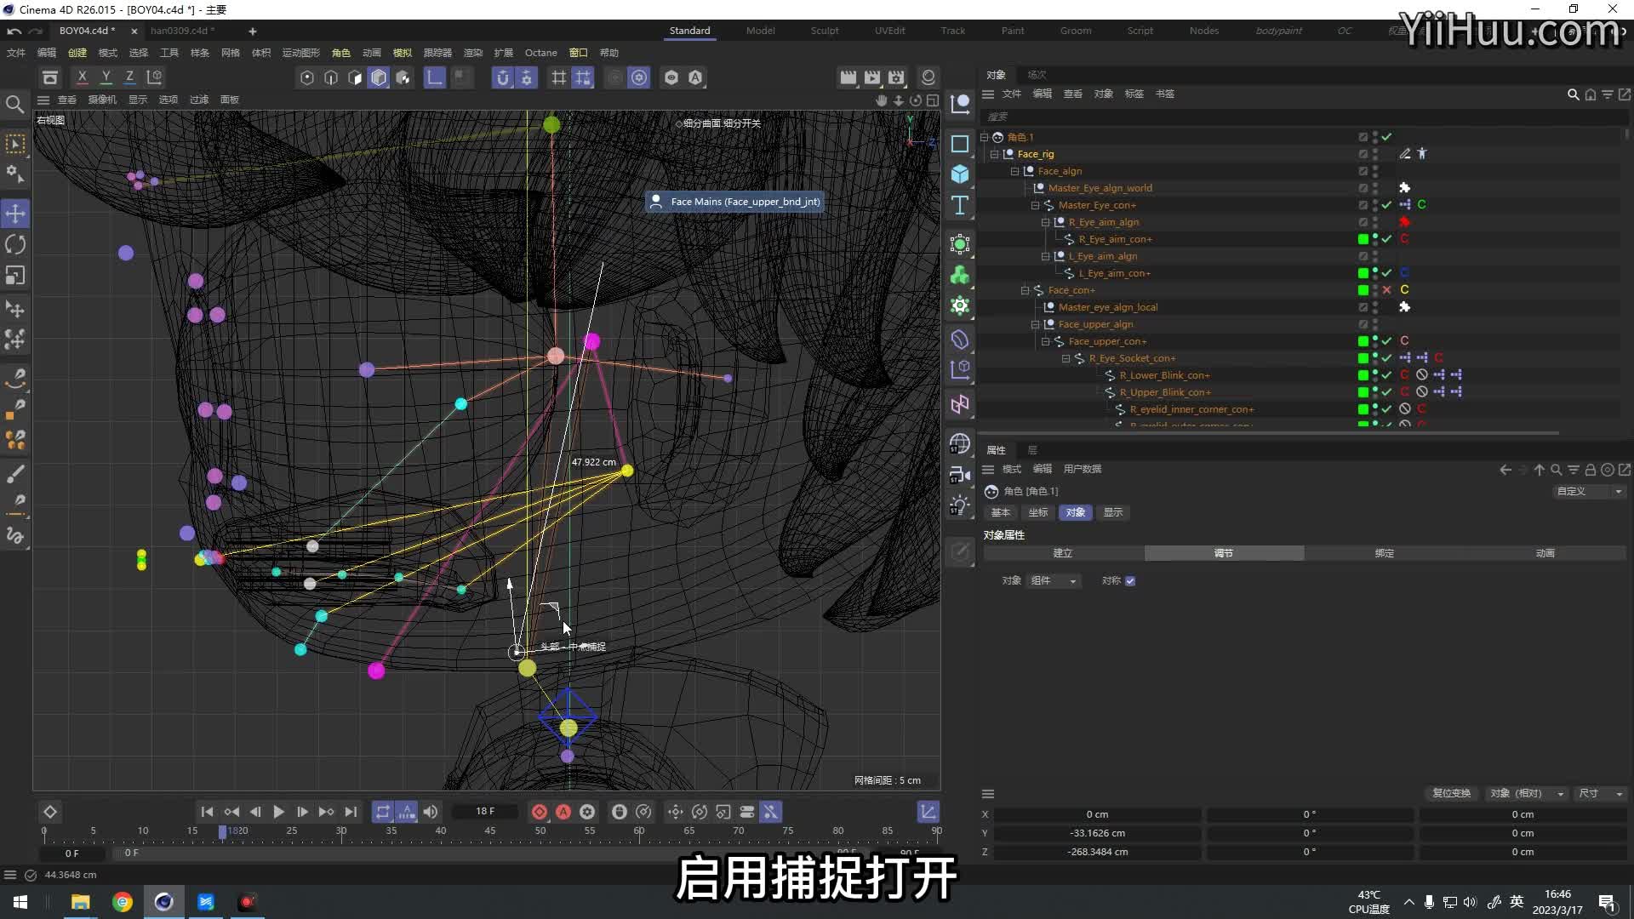Click the play forward button
1634x919 pixels.
tap(278, 812)
